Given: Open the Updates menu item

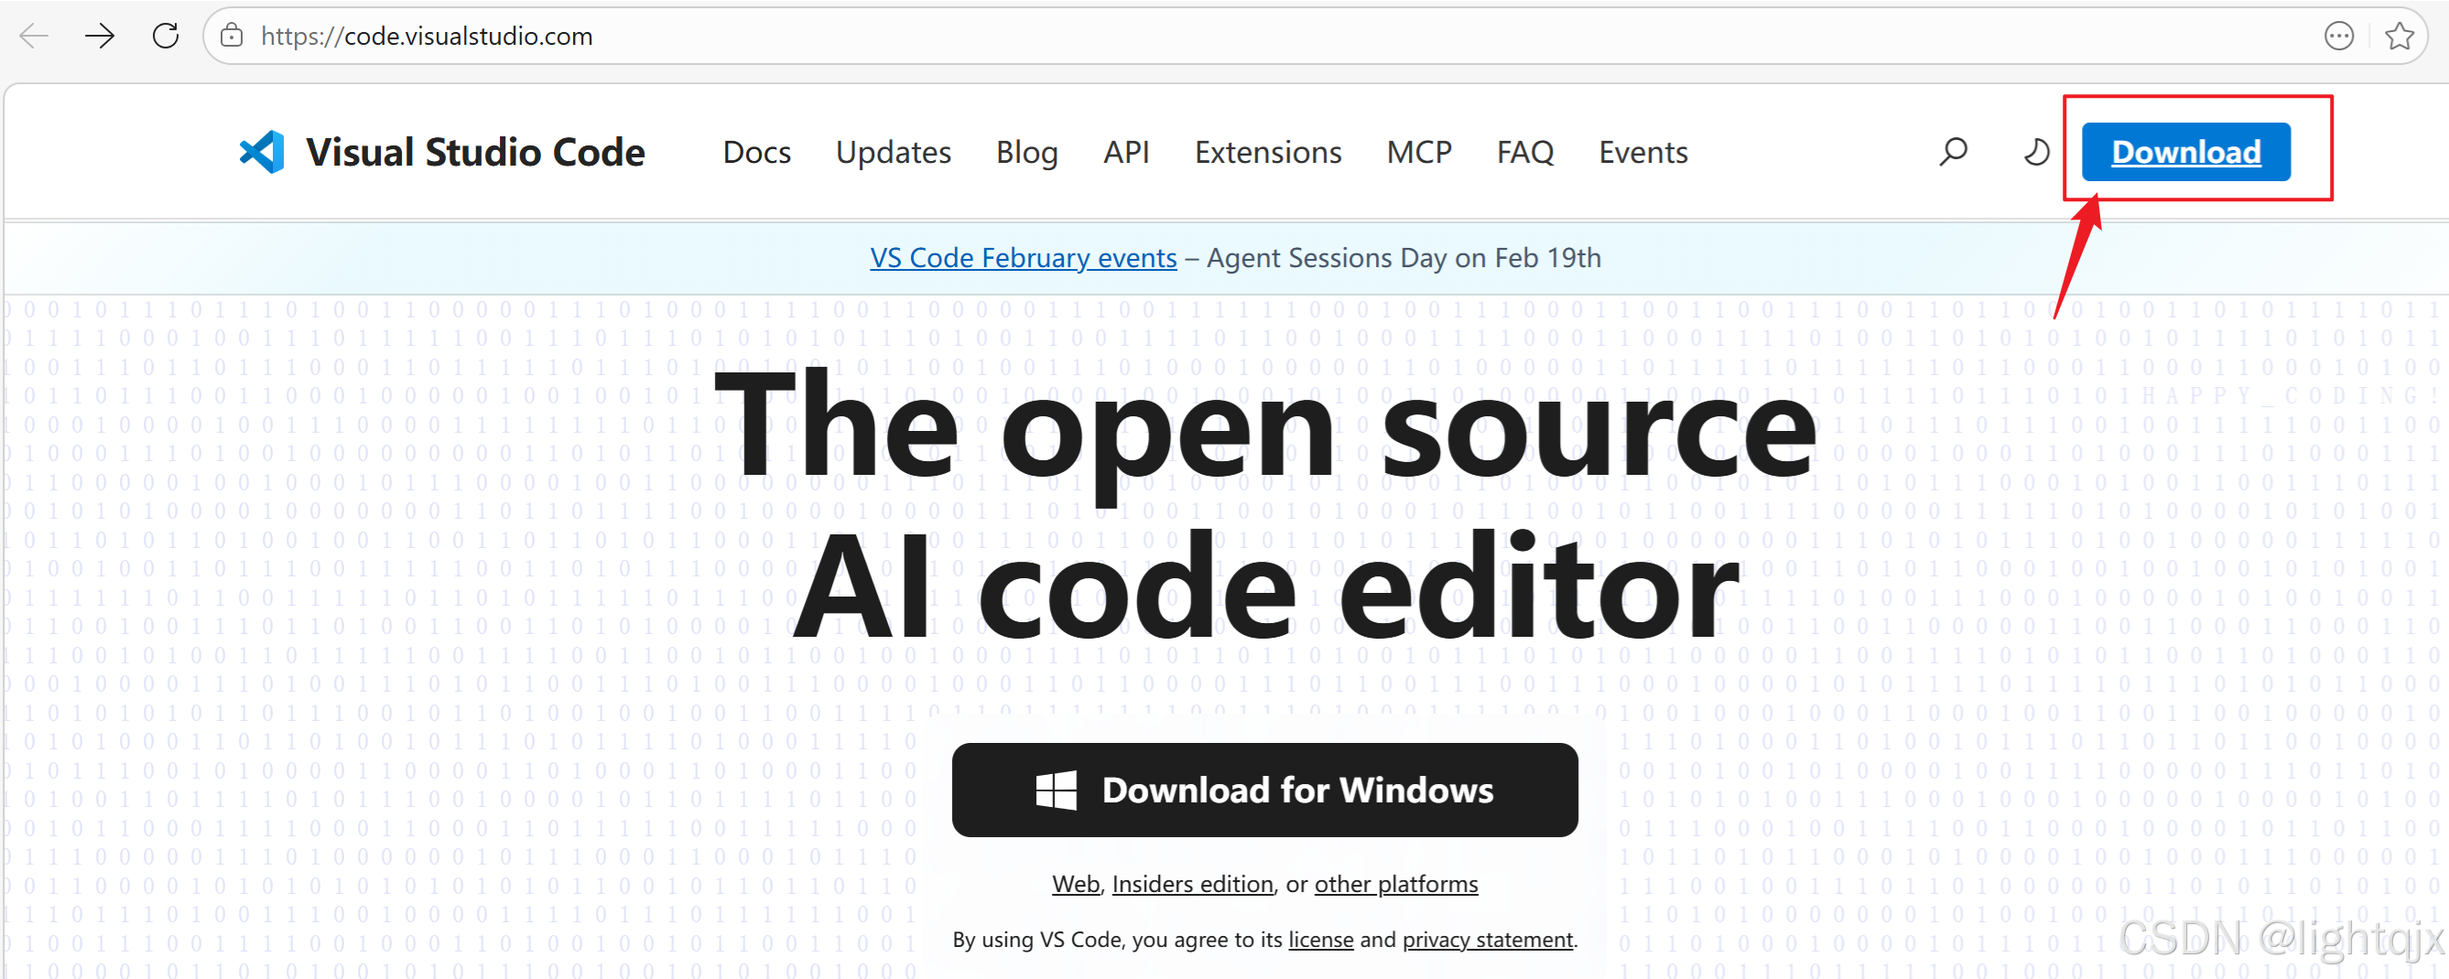Looking at the screenshot, I should 894,152.
